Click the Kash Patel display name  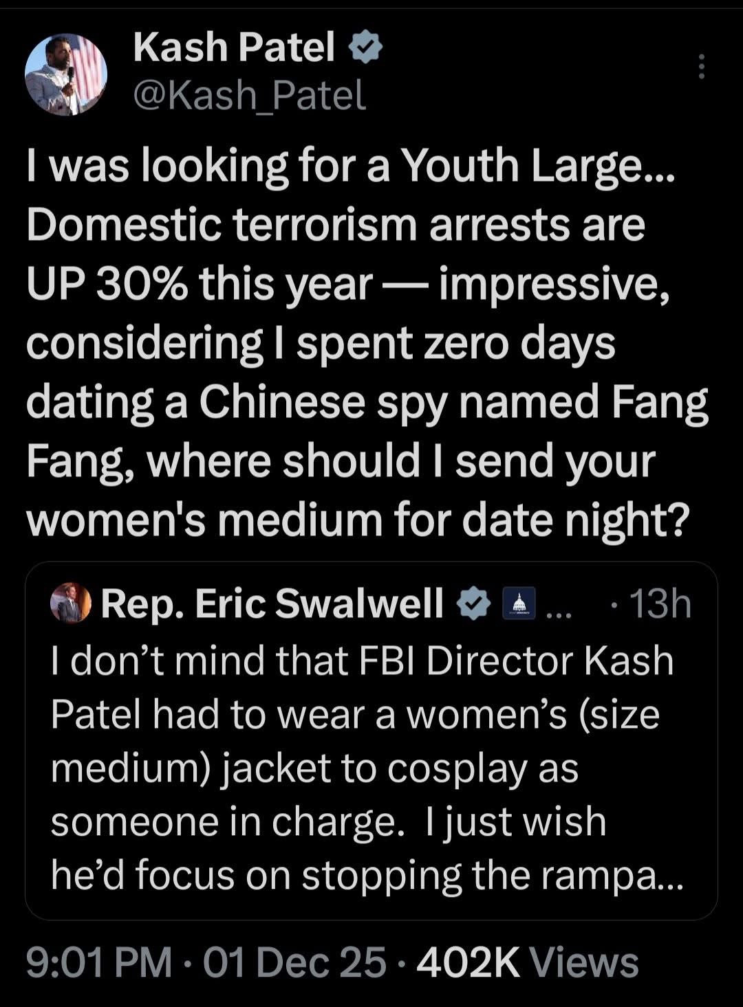[234, 47]
